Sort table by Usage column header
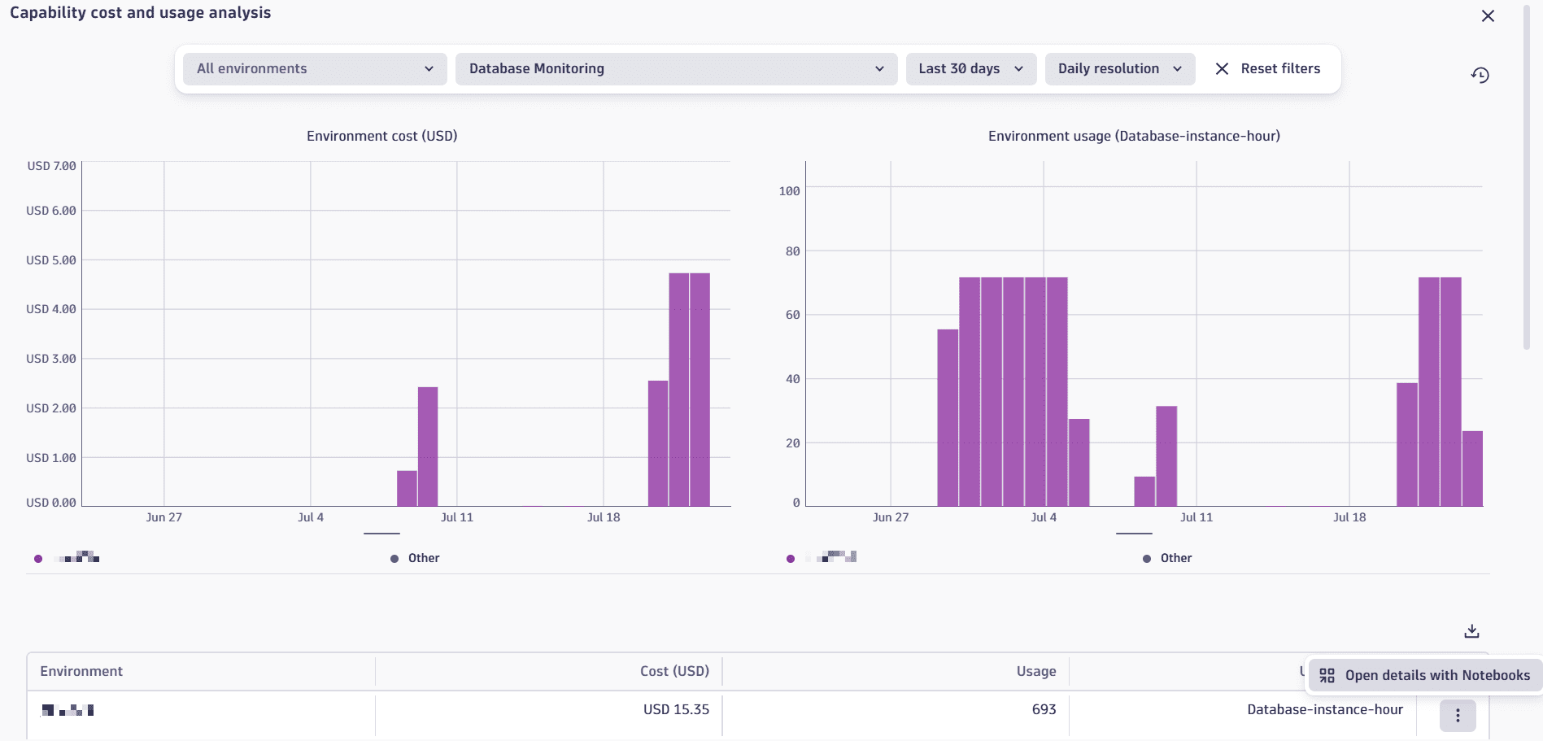This screenshot has height=741, width=1543. tap(1036, 671)
